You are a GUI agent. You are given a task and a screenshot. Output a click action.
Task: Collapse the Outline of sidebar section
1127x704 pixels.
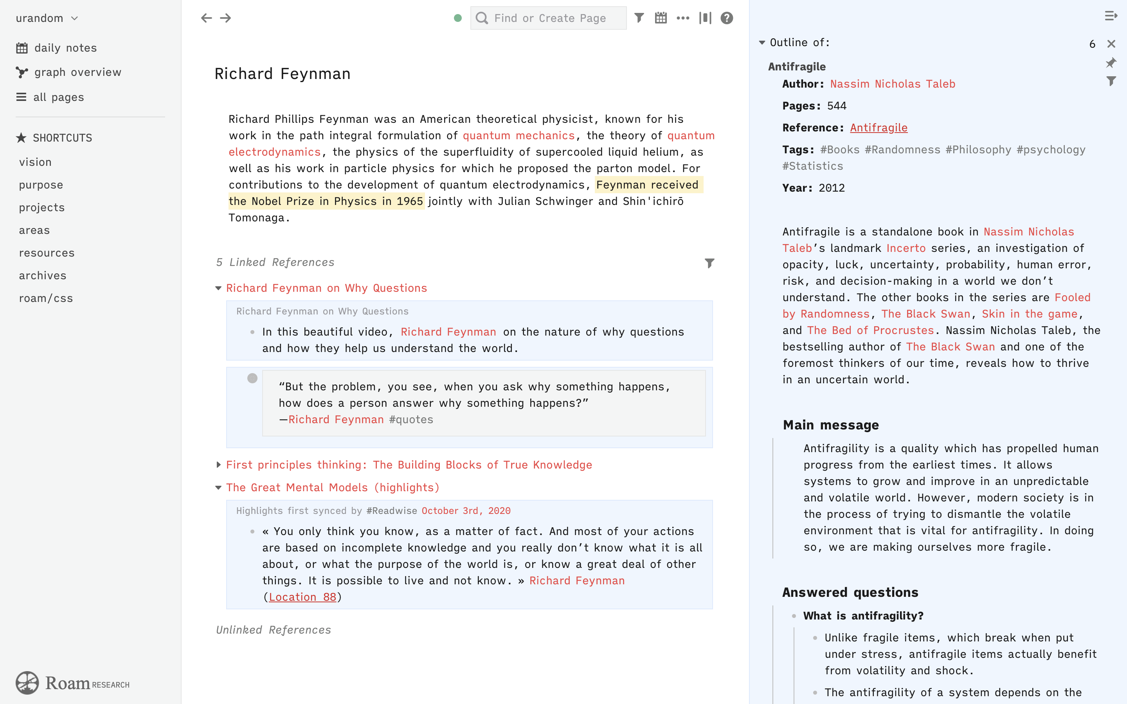[x=762, y=43]
